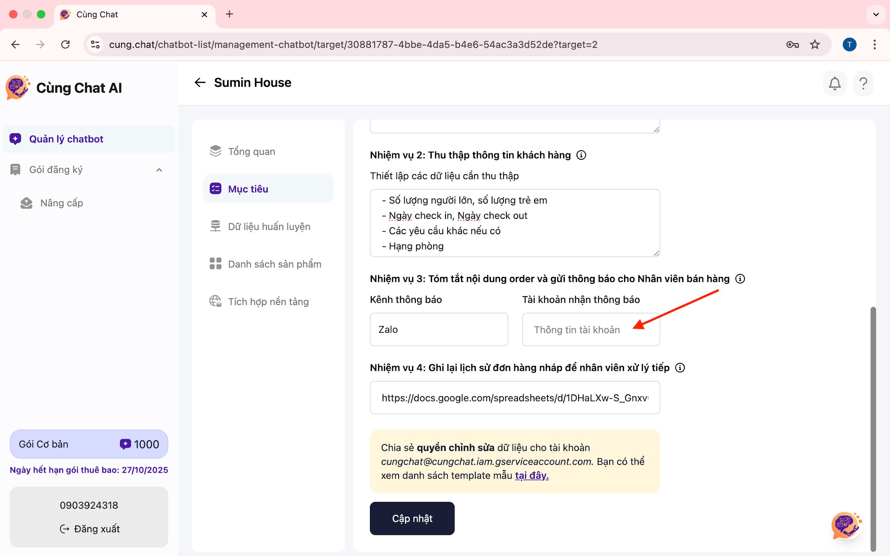Bookmark this page with star icon
Image resolution: width=890 pixels, height=556 pixels.
pyautogui.click(x=815, y=44)
